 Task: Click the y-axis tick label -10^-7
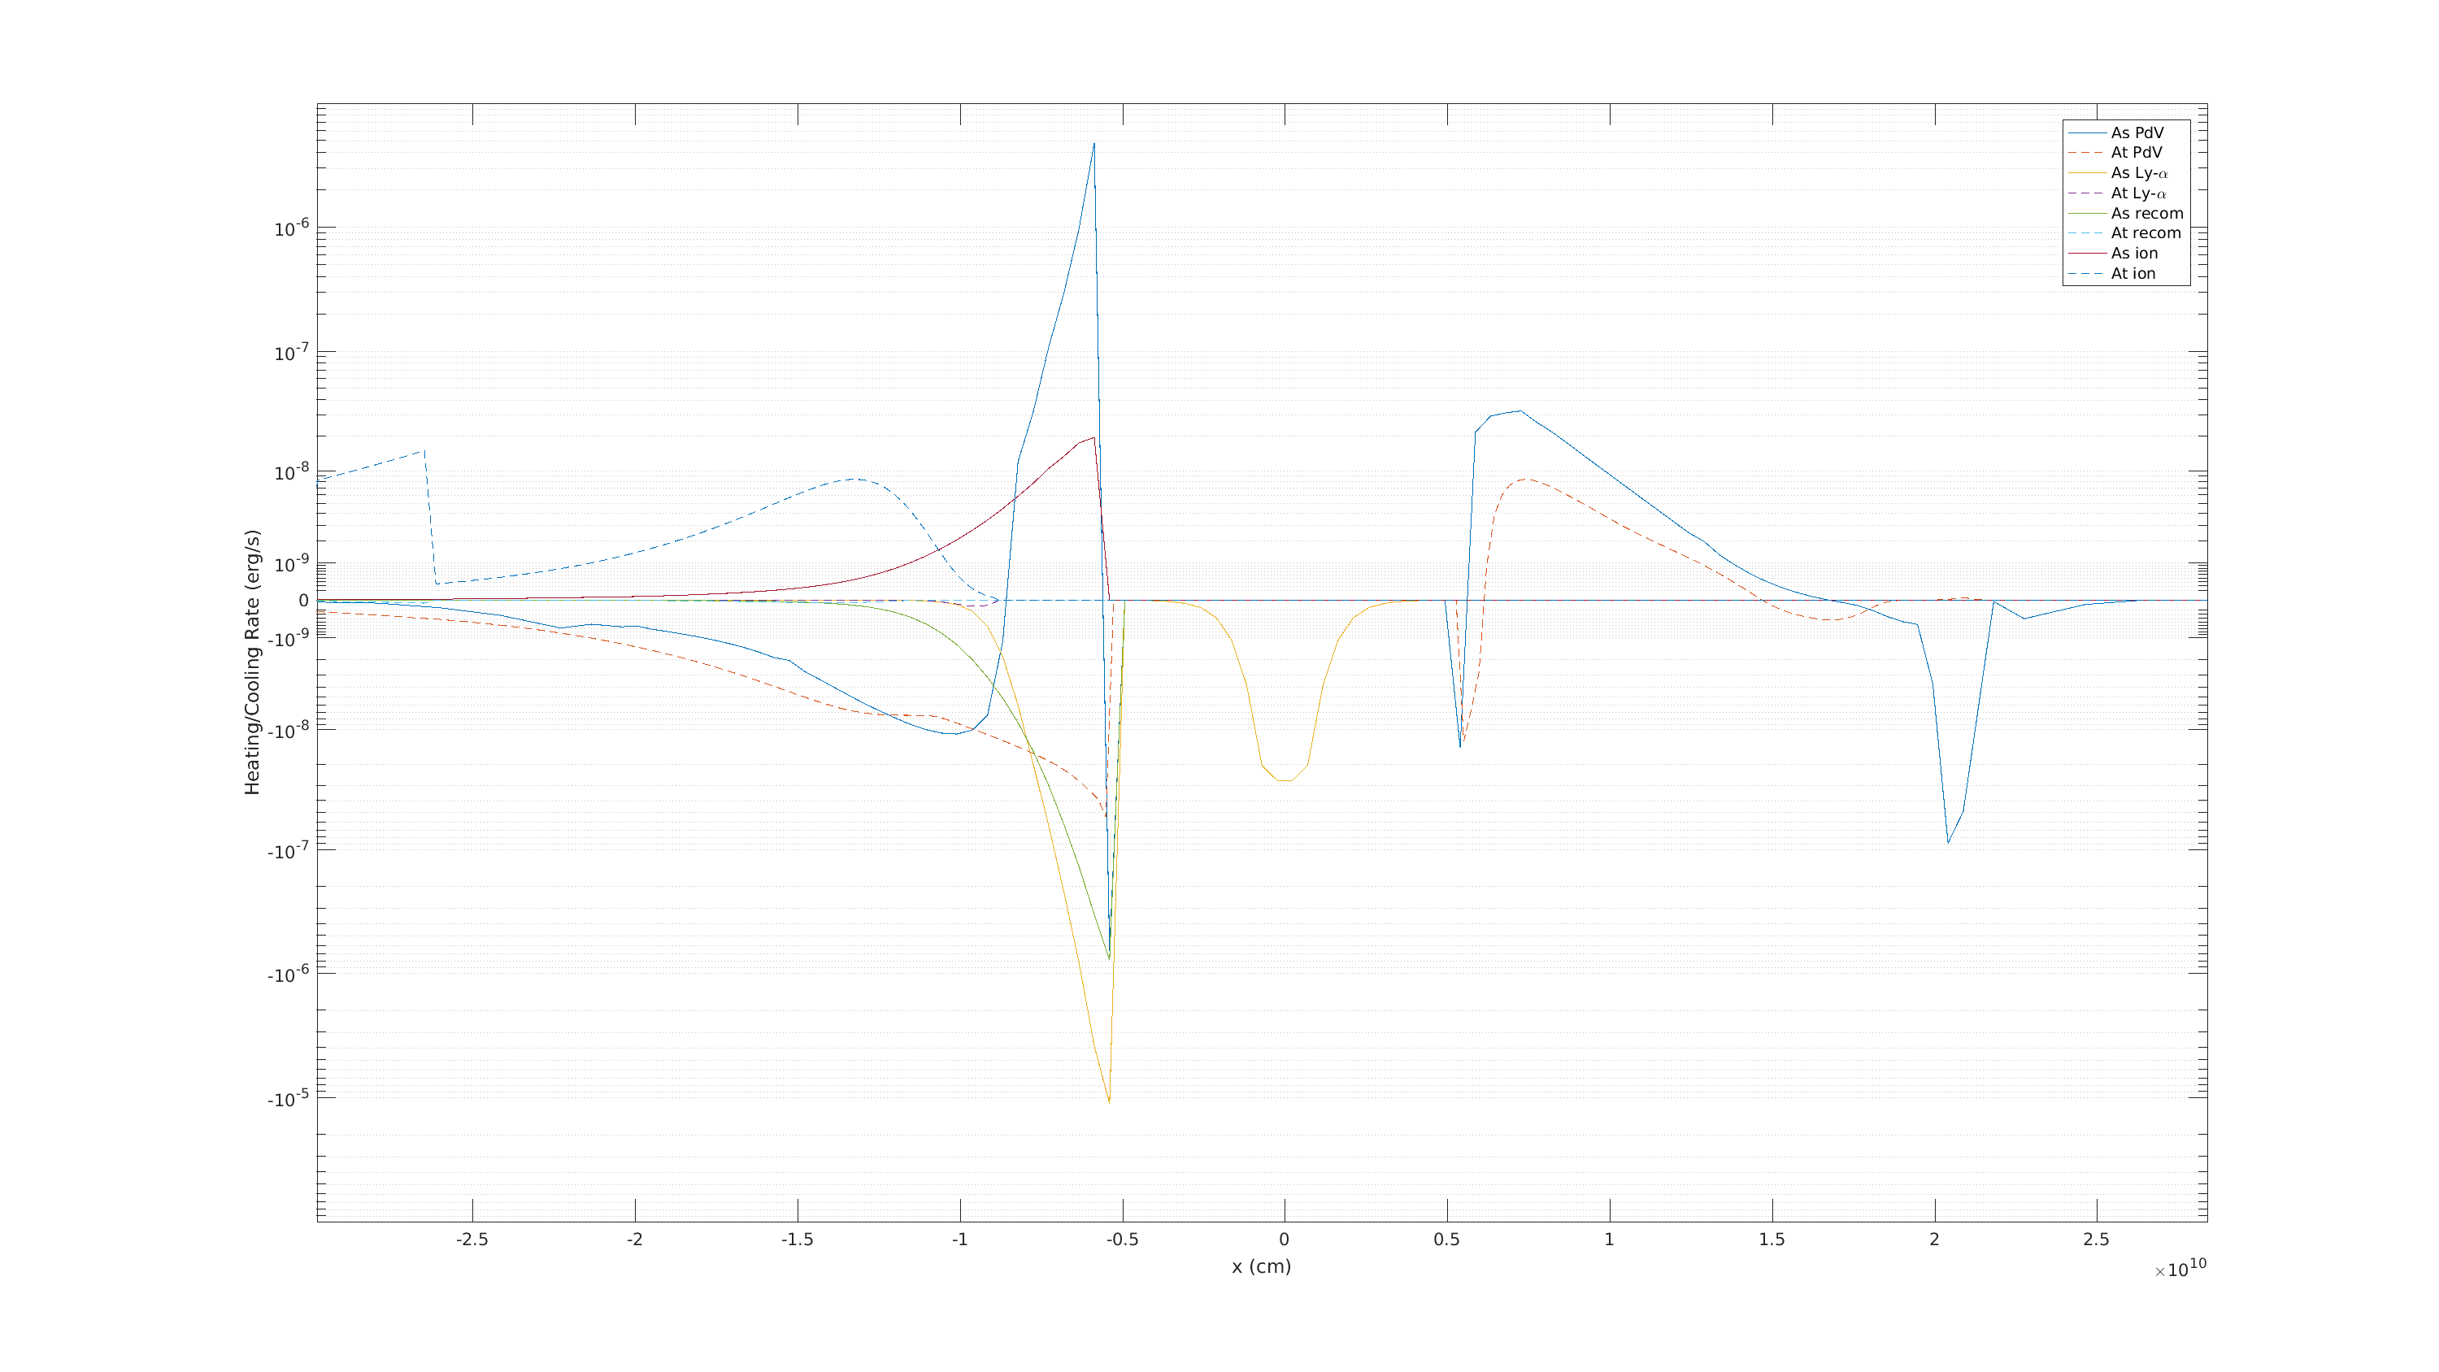tap(288, 850)
